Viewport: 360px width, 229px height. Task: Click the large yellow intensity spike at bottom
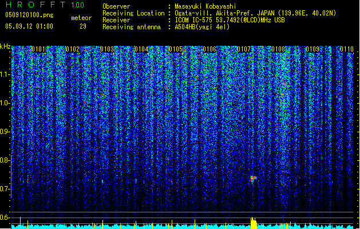click(x=254, y=223)
